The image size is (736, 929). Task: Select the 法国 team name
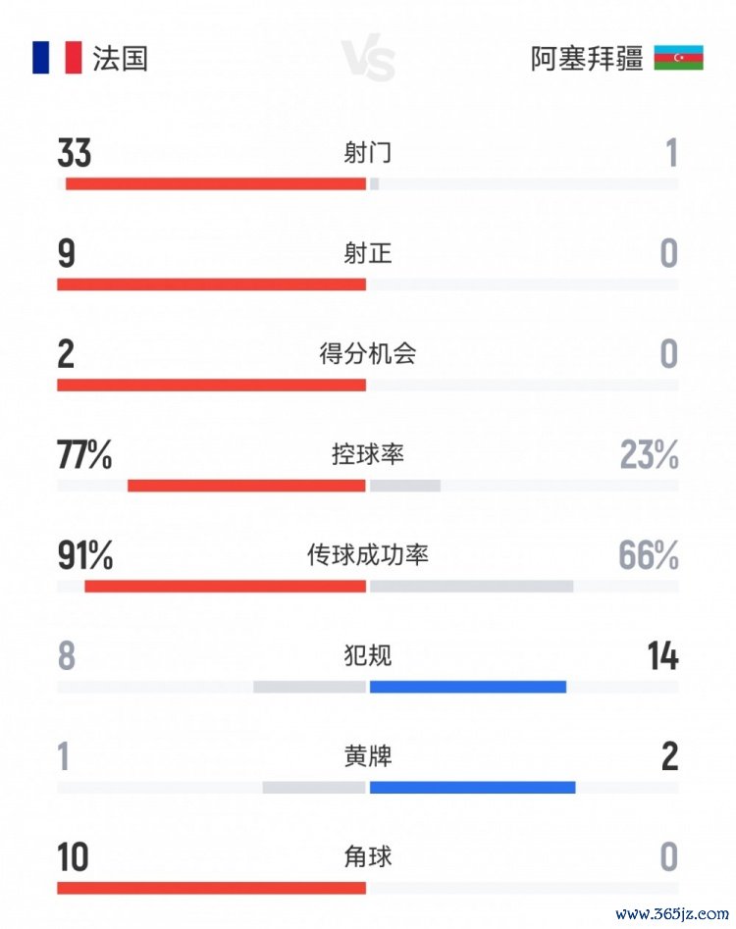pos(120,58)
